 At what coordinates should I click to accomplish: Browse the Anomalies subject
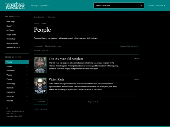pos(17,71)
